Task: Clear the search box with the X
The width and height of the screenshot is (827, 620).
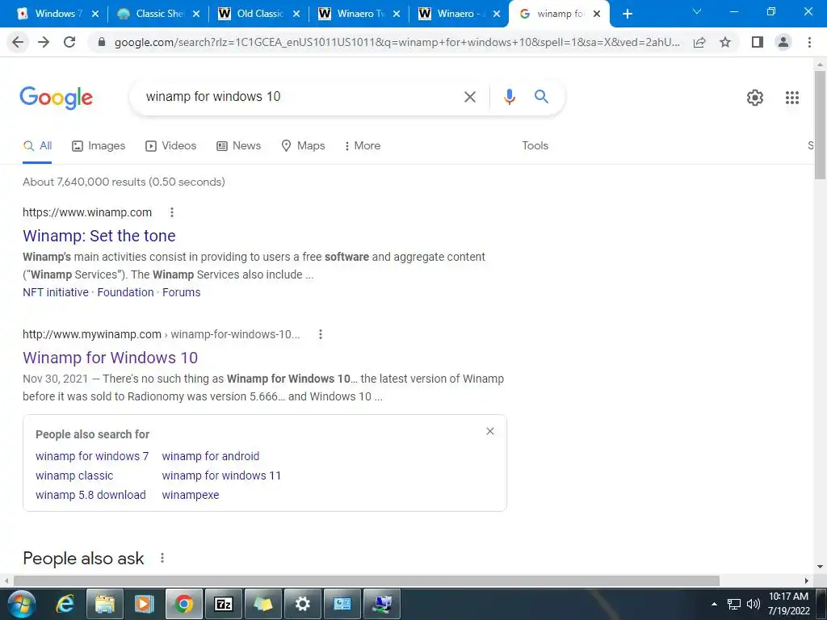Action: pyautogui.click(x=470, y=97)
